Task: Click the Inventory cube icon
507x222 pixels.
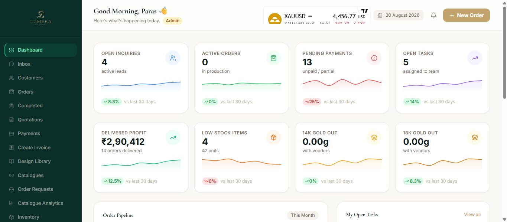Action: click(12, 217)
